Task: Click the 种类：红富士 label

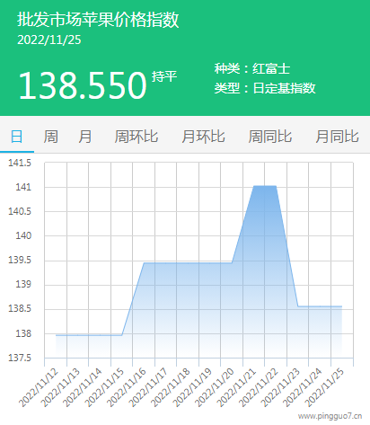Action: (252, 68)
